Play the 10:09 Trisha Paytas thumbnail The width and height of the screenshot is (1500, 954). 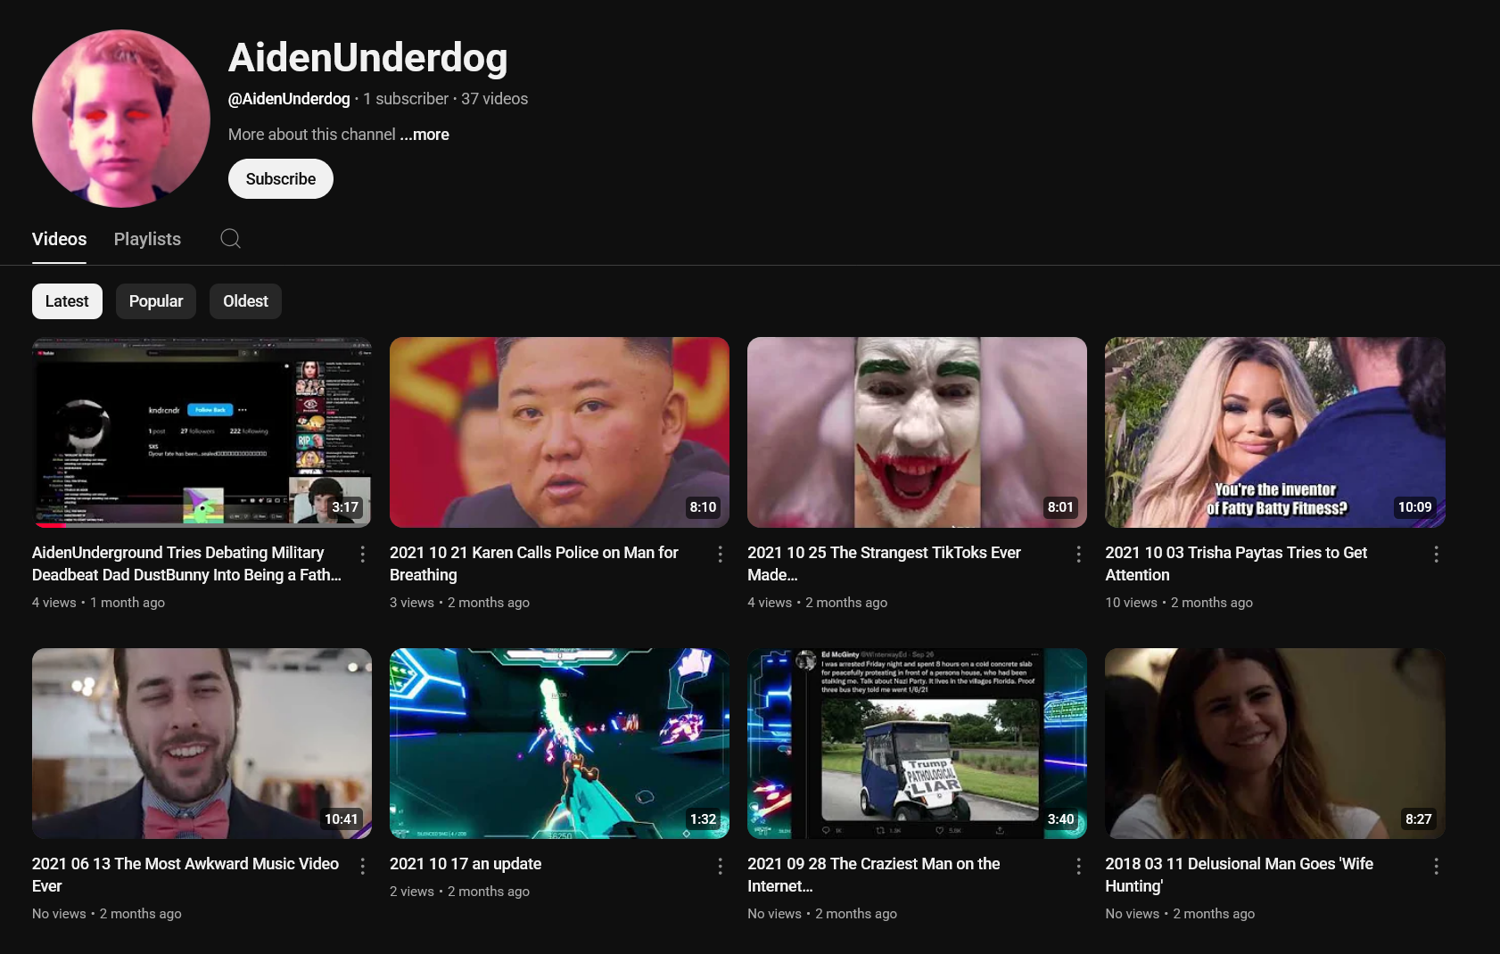click(x=1275, y=432)
